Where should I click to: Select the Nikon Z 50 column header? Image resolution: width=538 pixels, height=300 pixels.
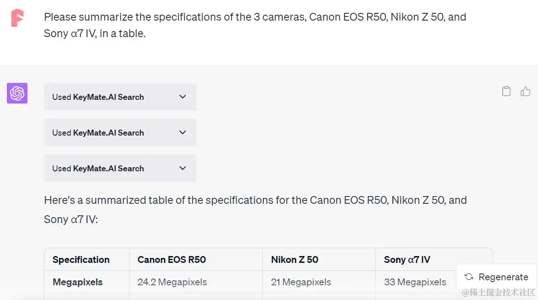(294, 260)
